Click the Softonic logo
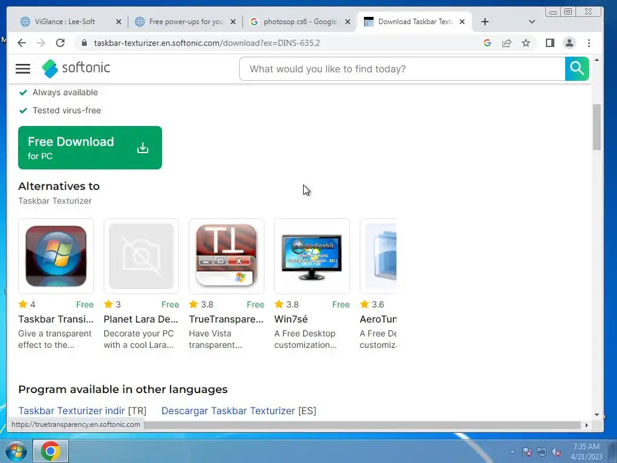Viewport: 617px width, 463px height. pos(77,68)
